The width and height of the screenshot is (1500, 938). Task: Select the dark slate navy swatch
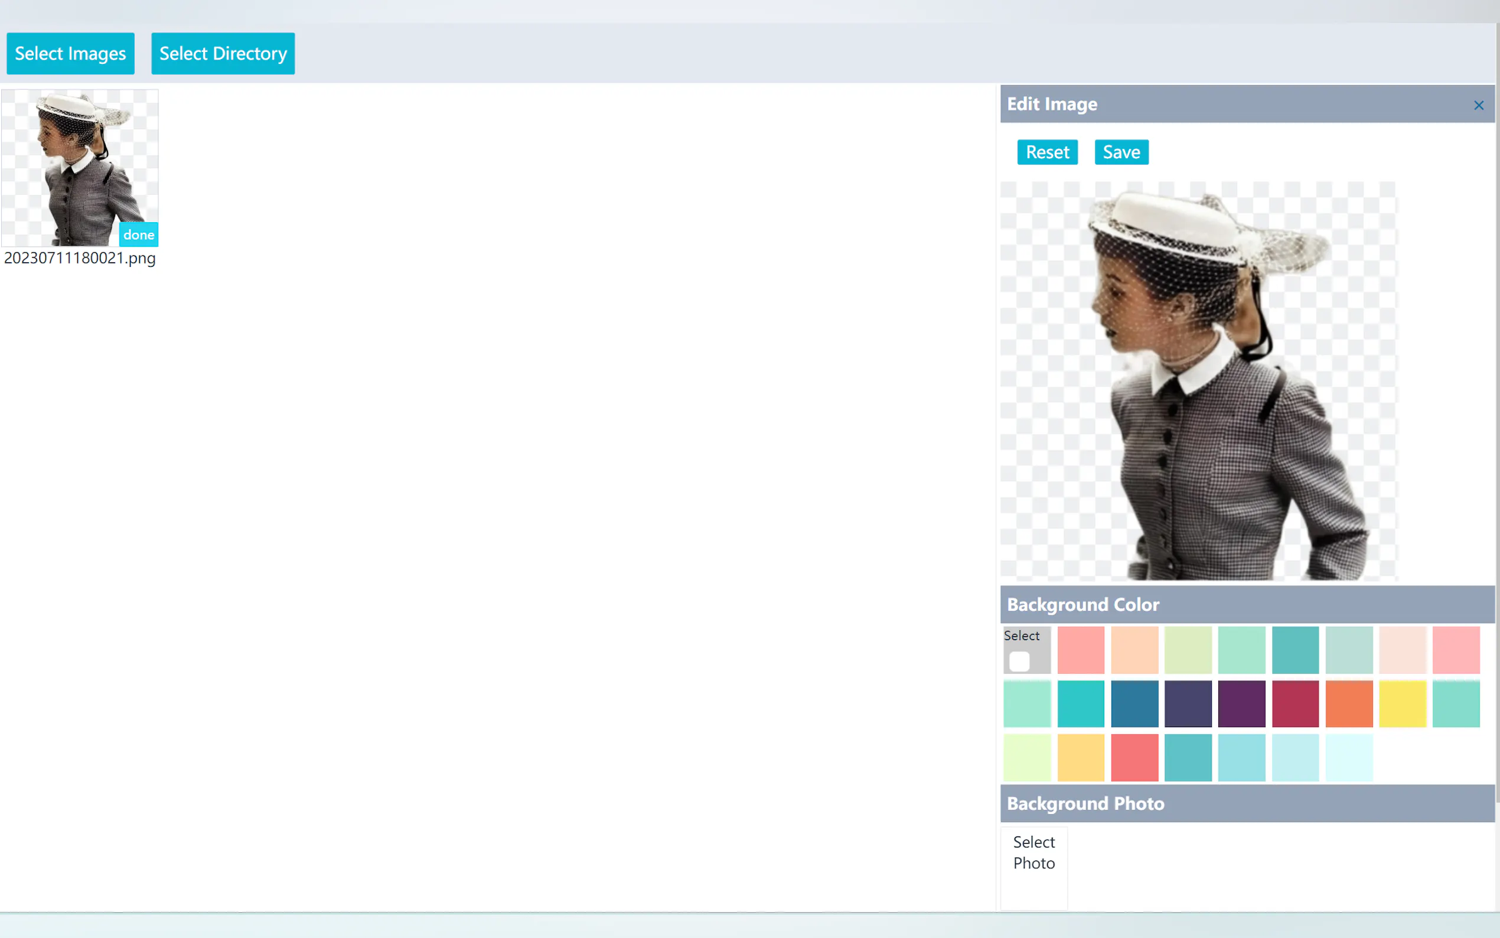[x=1188, y=703]
